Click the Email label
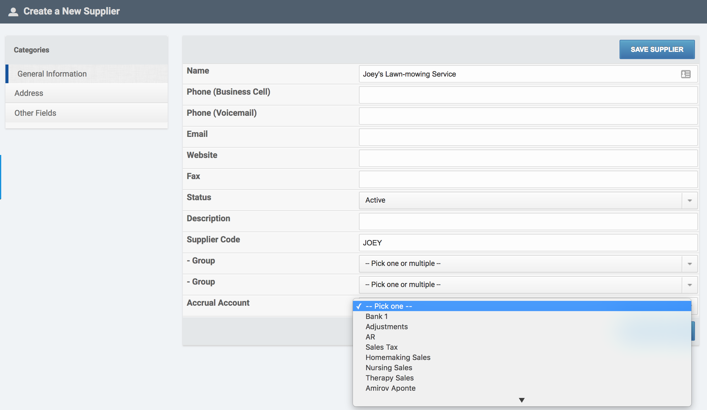 (x=197, y=134)
